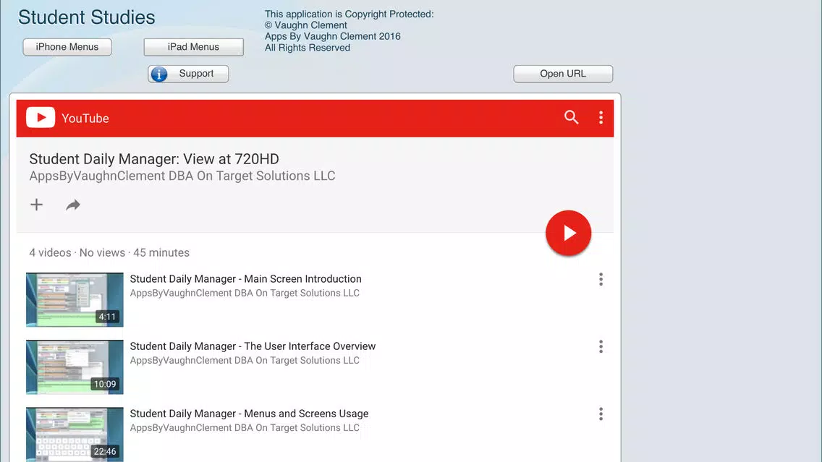Open Student Daily Manager - Main Screen Introduction title
The width and height of the screenshot is (822, 462).
tap(245, 278)
